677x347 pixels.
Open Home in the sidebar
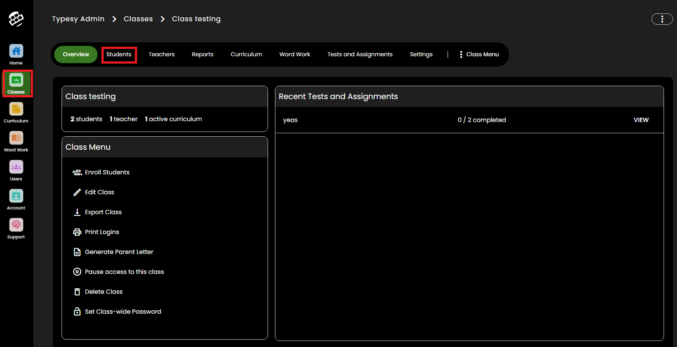16,55
